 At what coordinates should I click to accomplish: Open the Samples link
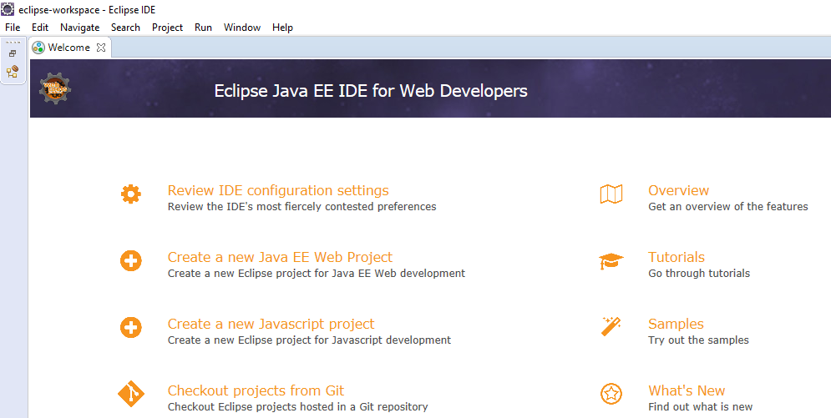tap(676, 324)
